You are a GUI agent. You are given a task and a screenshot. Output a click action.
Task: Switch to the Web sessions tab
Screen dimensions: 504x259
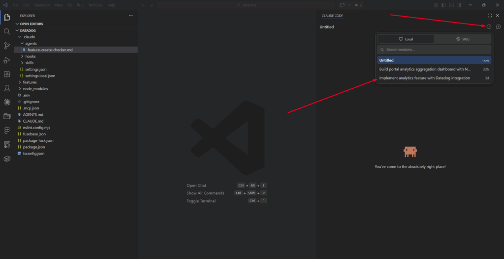pos(463,39)
